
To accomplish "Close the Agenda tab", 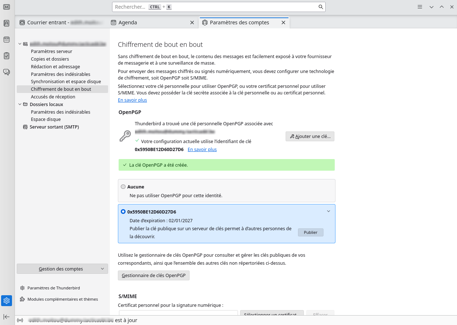I will (192, 23).
